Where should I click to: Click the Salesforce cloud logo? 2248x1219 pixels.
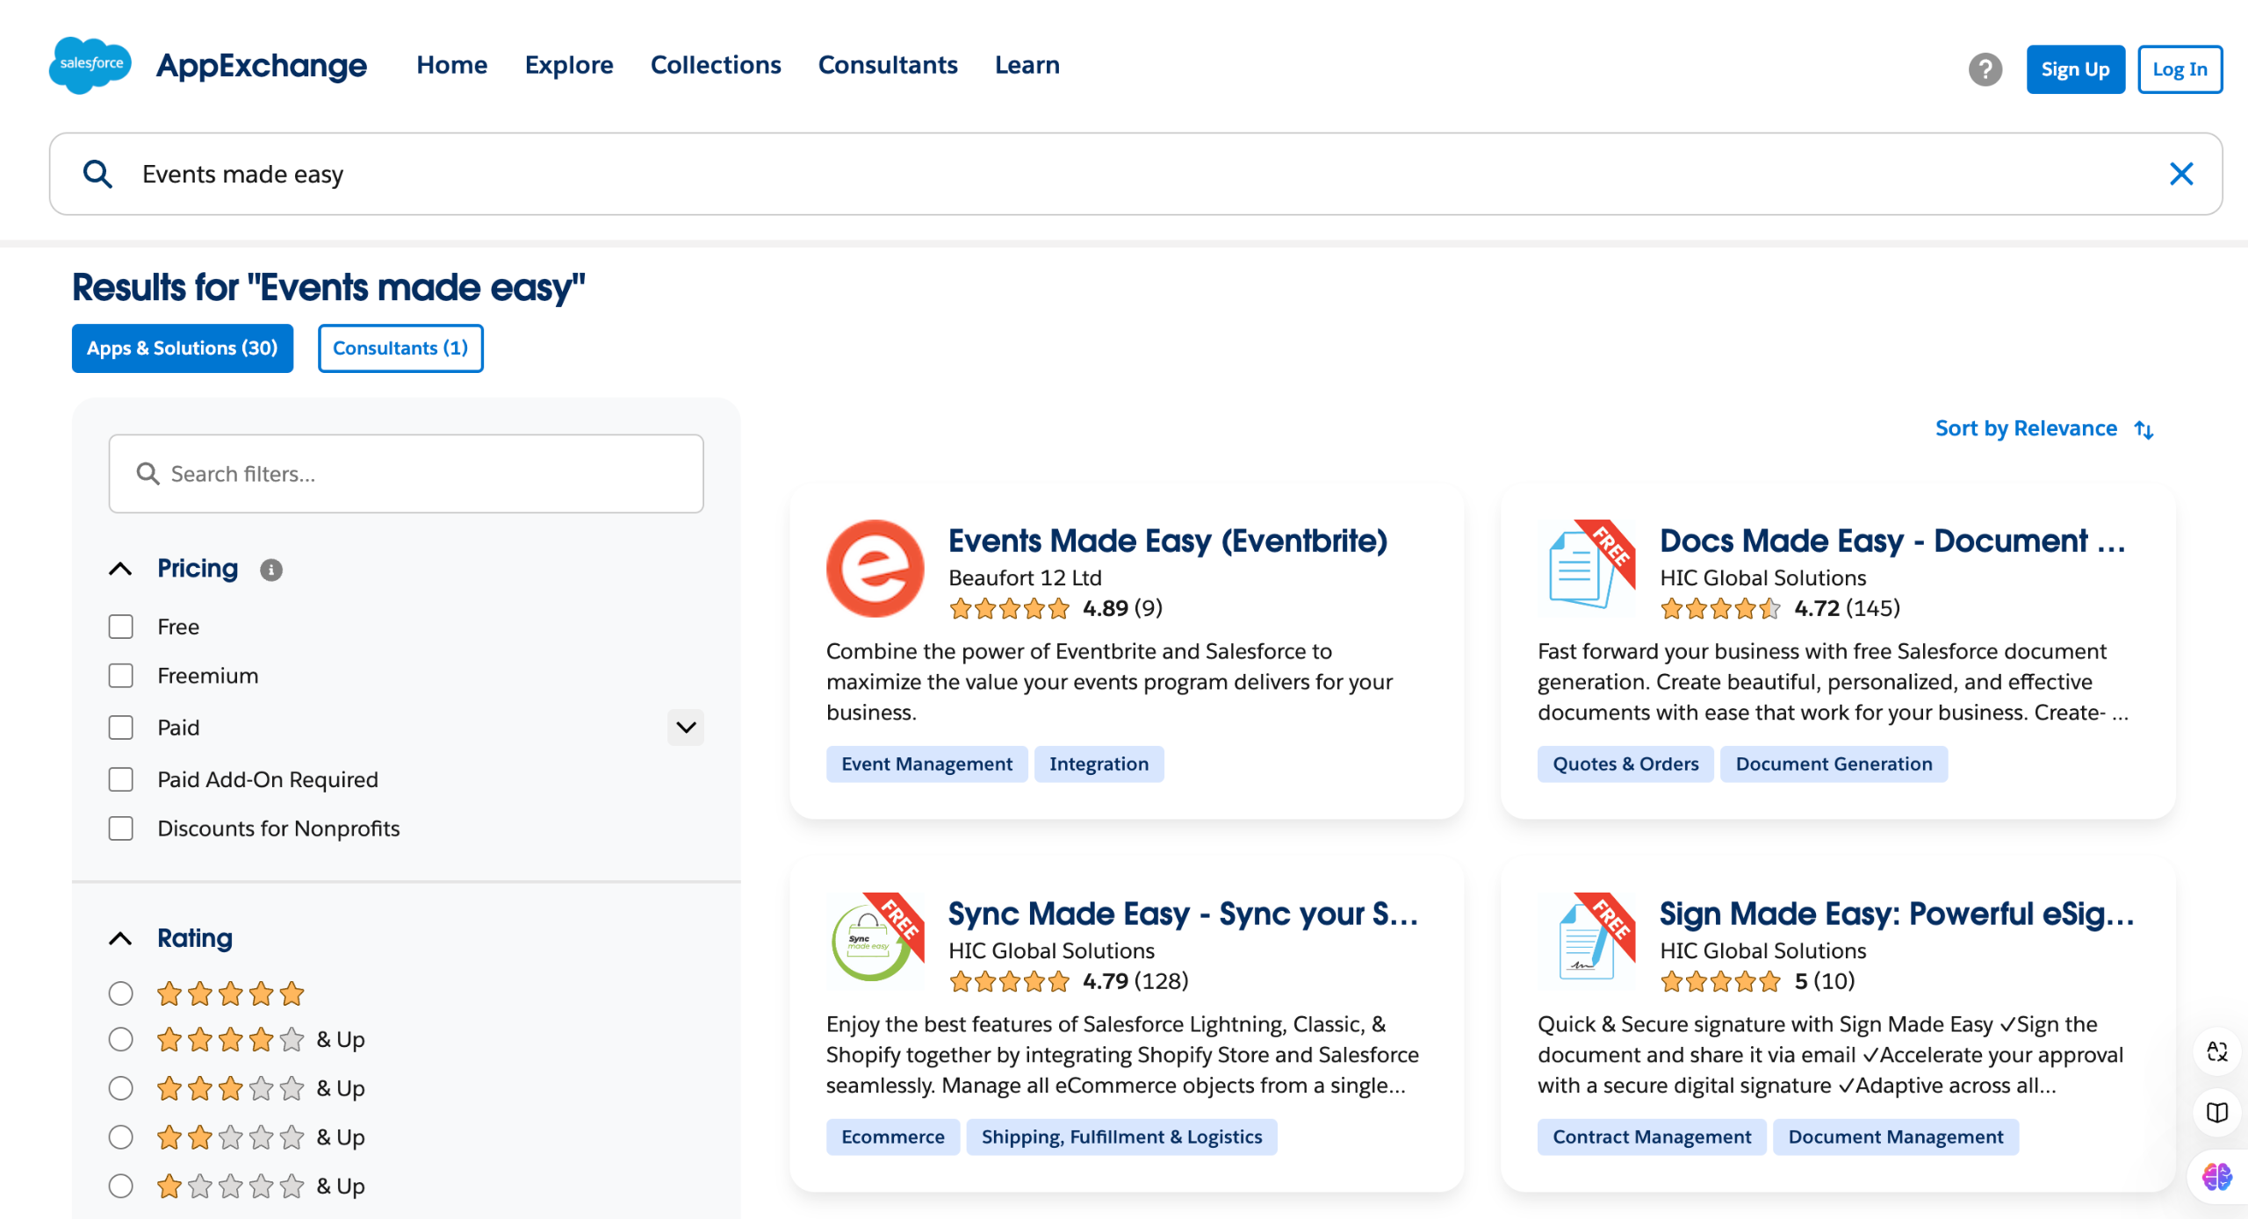(x=90, y=65)
